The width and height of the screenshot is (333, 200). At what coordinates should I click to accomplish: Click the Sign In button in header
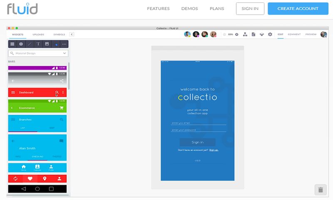(250, 8)
